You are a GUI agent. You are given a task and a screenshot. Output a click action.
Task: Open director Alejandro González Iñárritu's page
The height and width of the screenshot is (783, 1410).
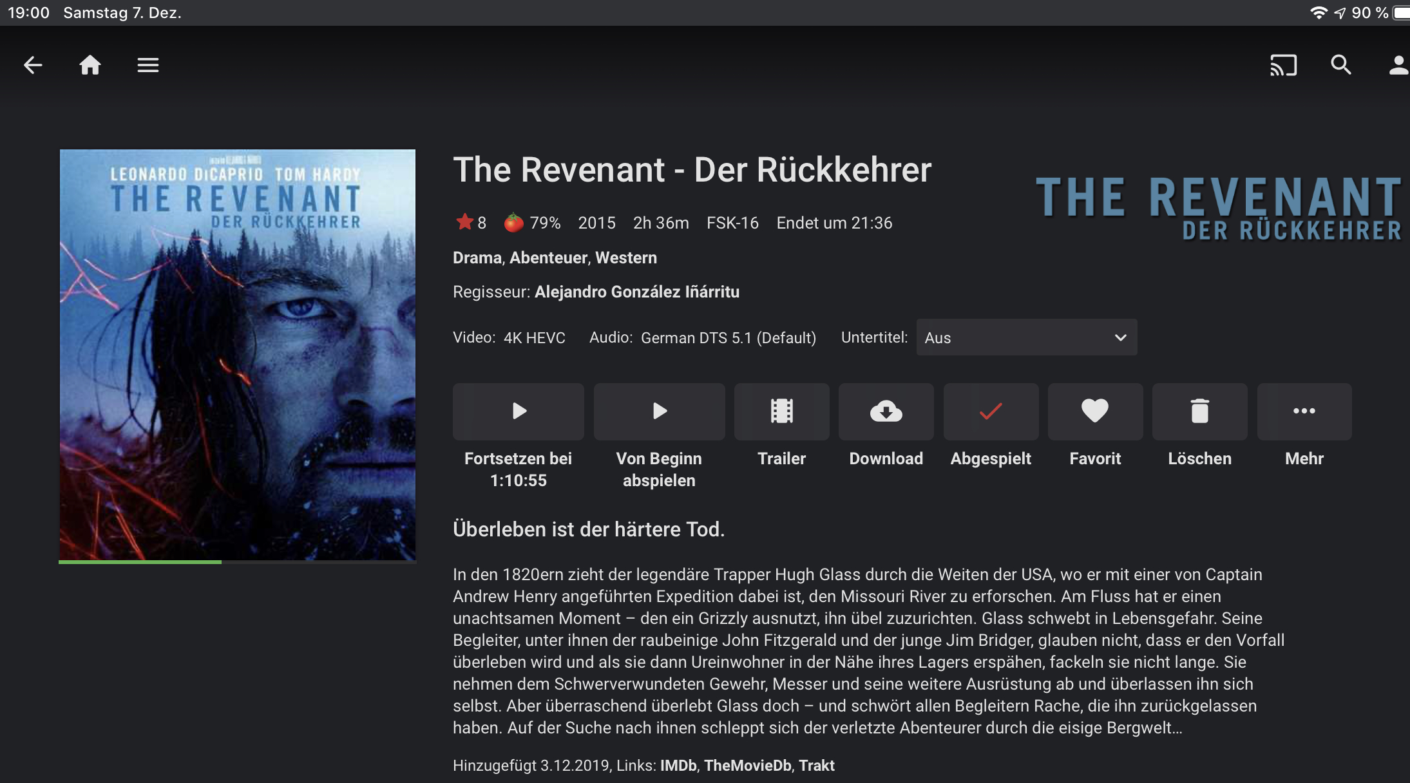[x=637, y=292]
